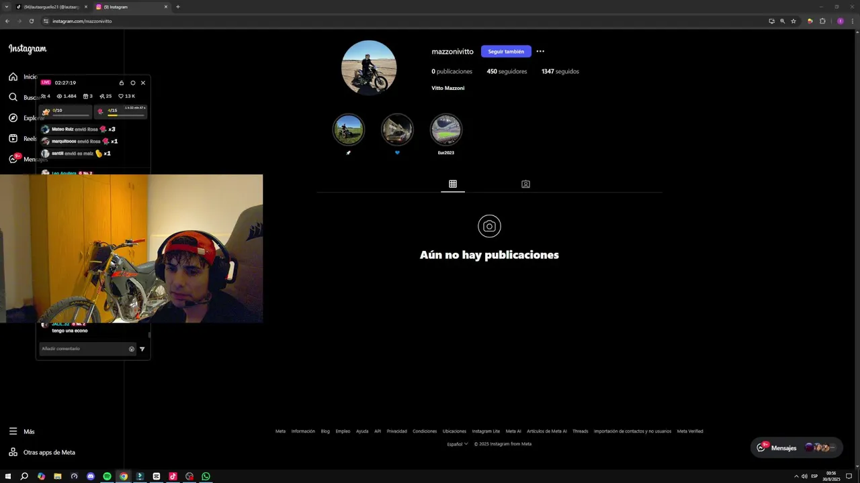Click the new followers count 25

(105, 96)
